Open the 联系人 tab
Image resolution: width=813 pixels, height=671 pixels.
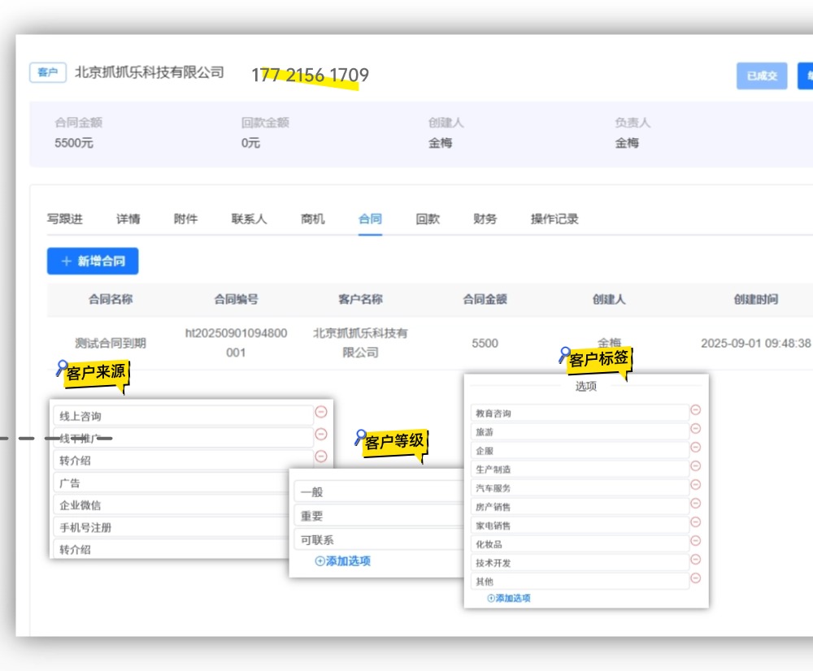coord(249,219)
